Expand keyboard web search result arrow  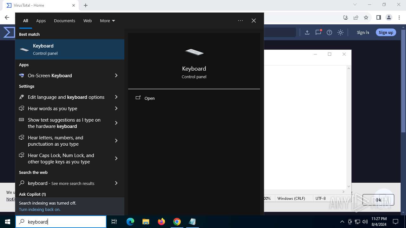(x=116, y=183)
